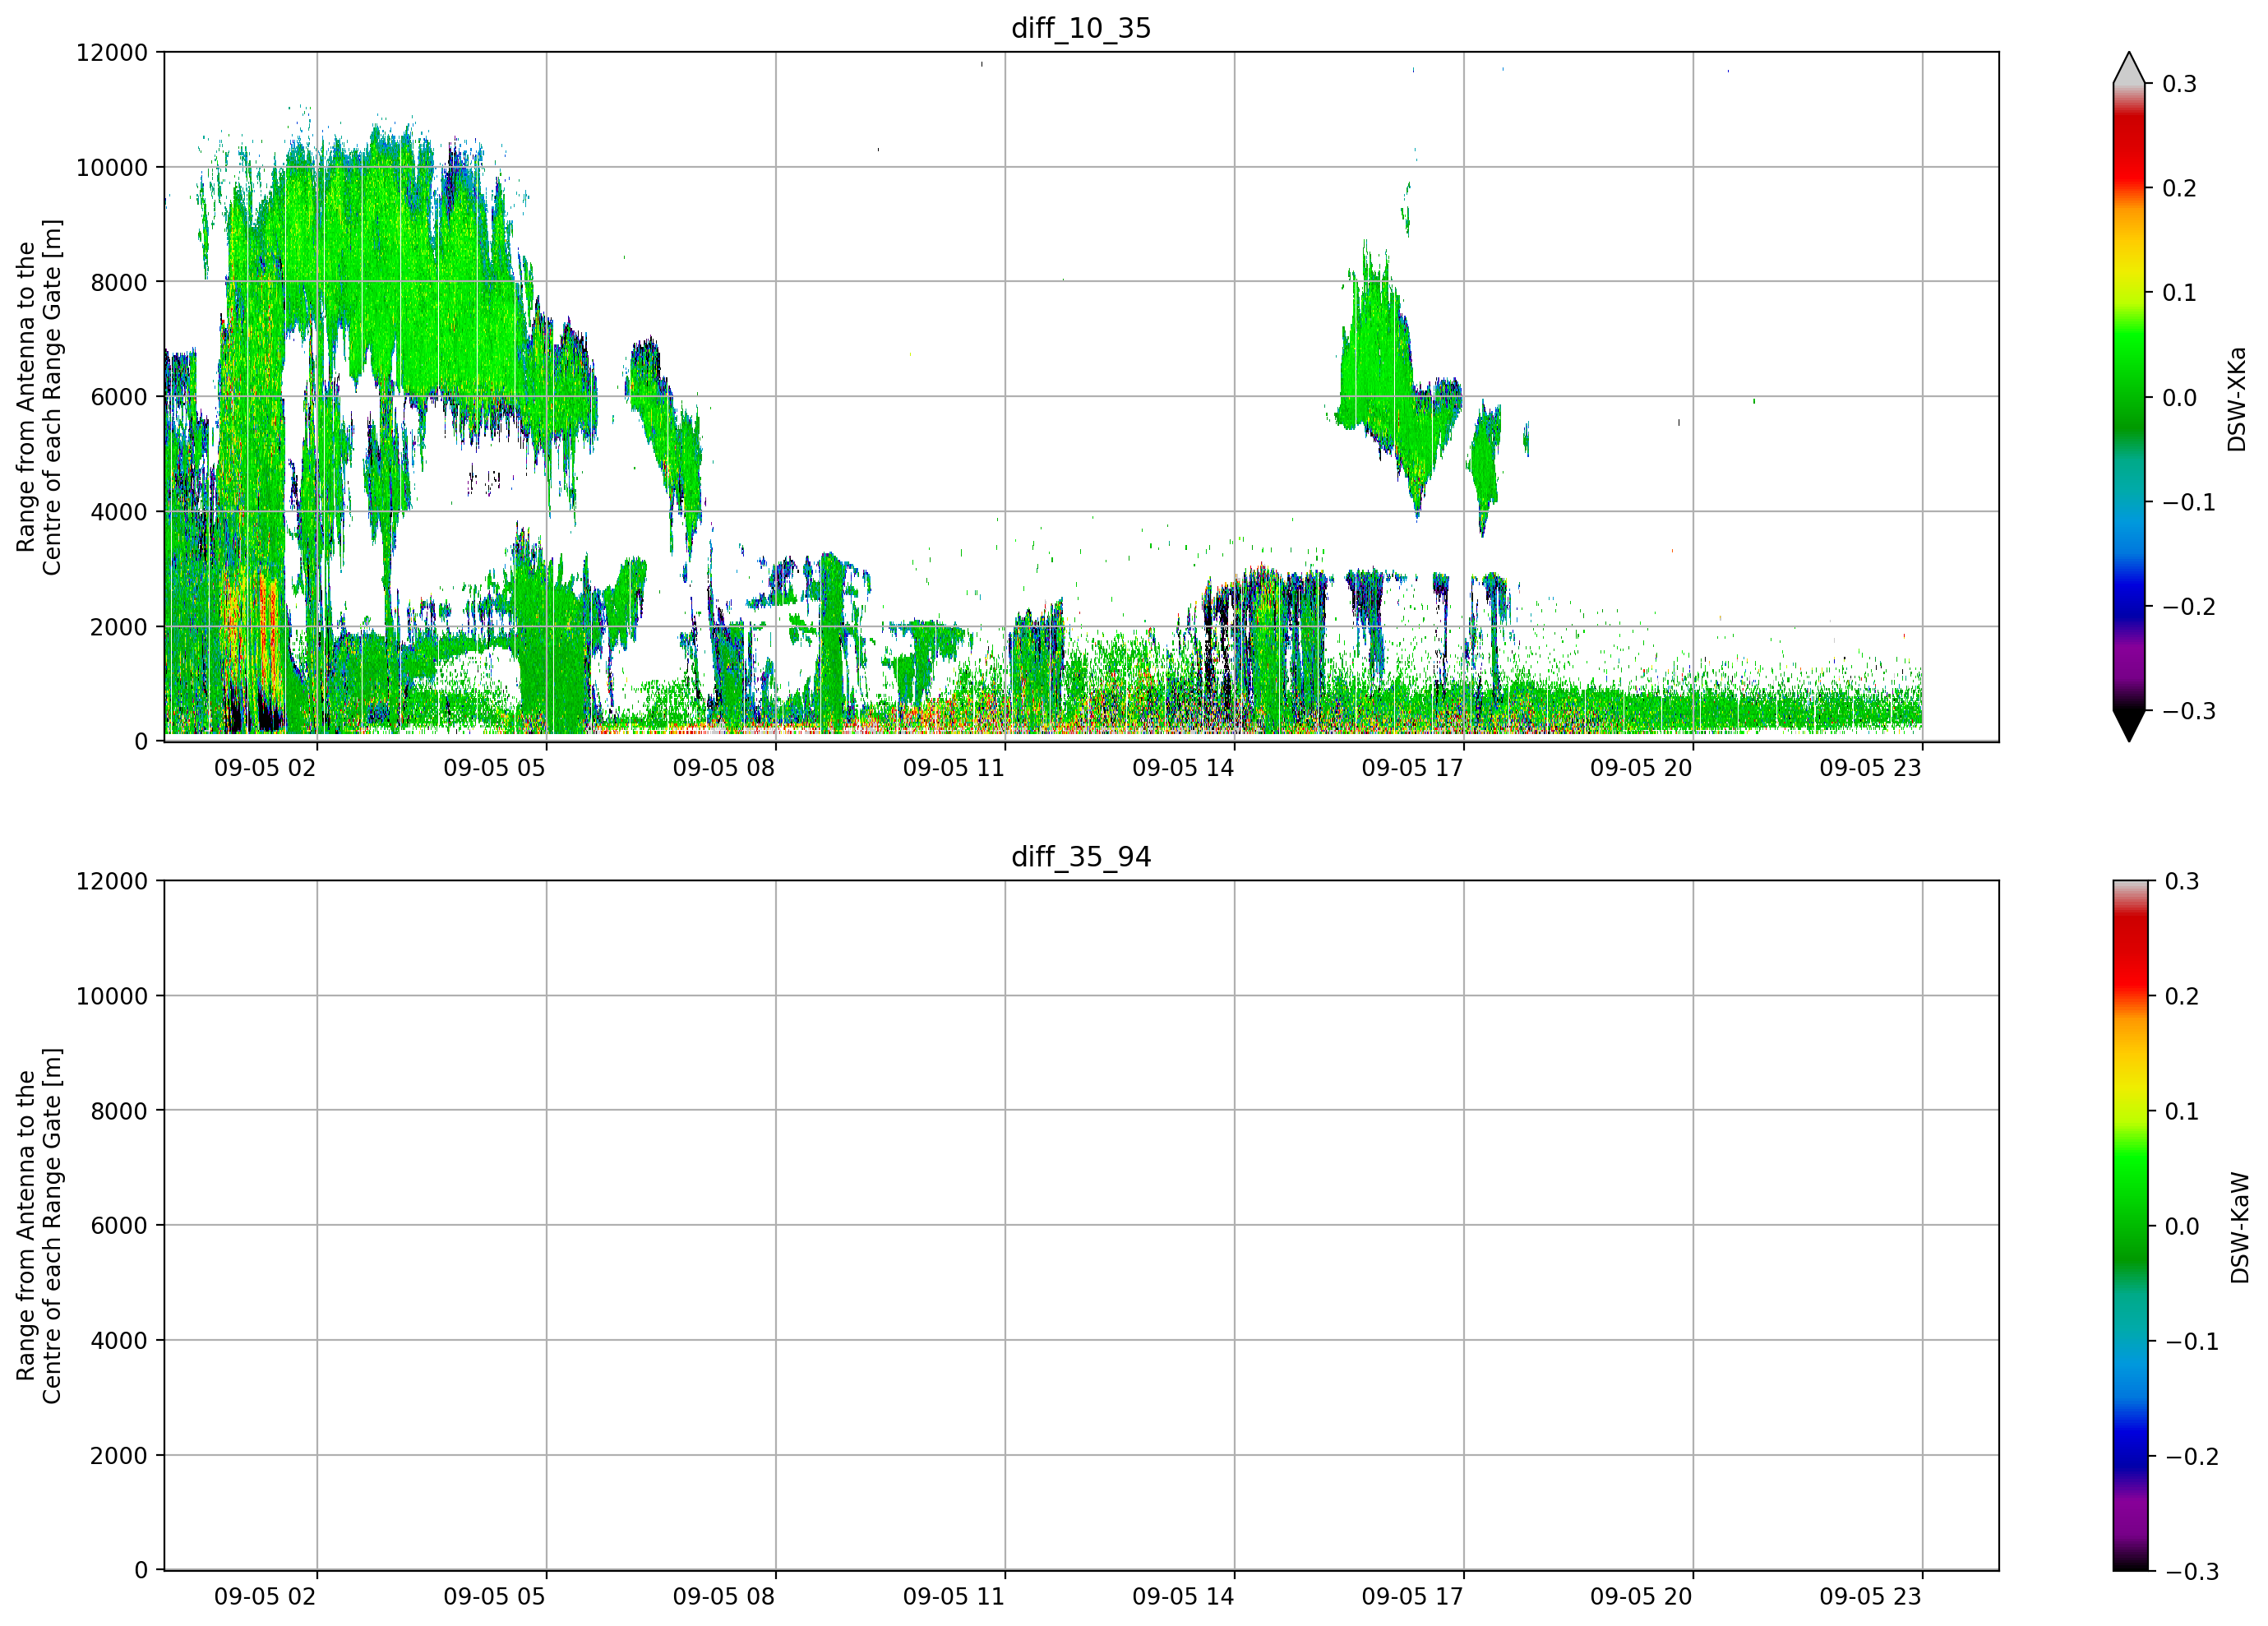Viewport: 2268px width, 1626px height.
Task: Click the DSW-KaW colorbar label
Action: click(2240, 1228)
